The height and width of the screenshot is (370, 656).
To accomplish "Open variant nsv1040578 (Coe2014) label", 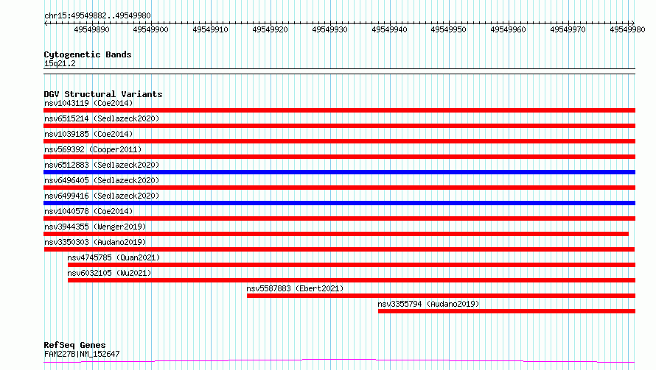I will pyautogui.click(x=88, y=211).
